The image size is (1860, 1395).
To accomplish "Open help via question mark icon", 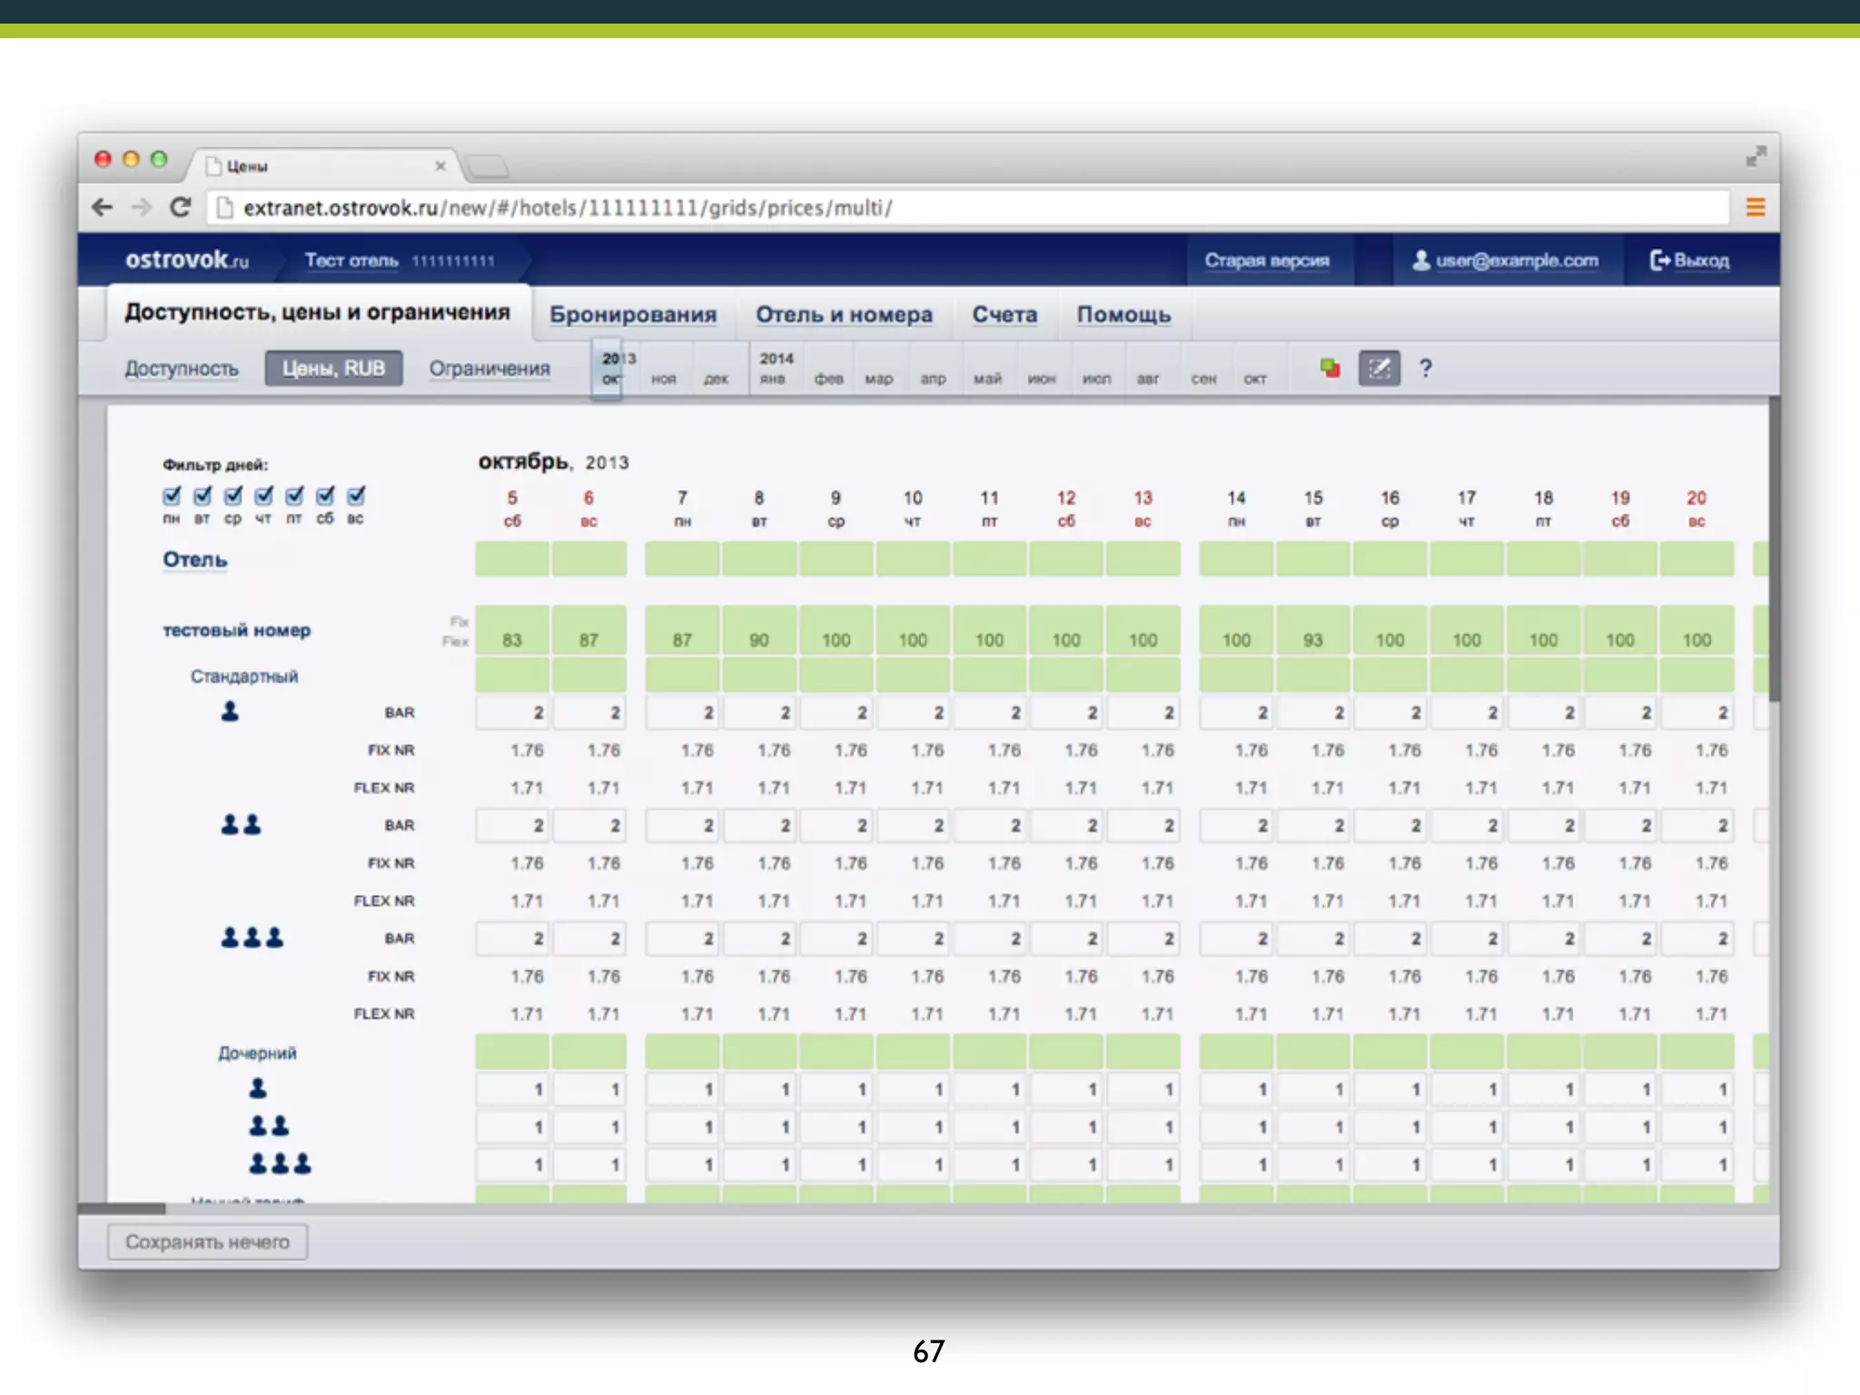I will pyautogui.click(x=1425, y=368).
